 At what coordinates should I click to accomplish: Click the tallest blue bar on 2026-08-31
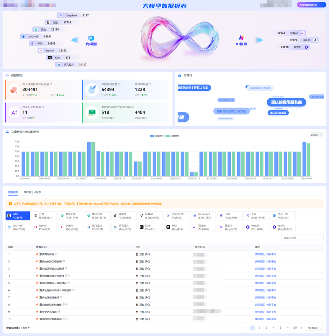point(304,159)
